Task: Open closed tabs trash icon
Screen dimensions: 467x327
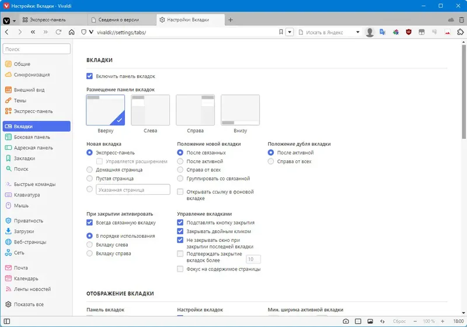Action: tap(461, 20)
